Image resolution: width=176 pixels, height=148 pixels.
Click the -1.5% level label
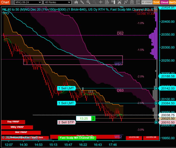tap(141, 50)
